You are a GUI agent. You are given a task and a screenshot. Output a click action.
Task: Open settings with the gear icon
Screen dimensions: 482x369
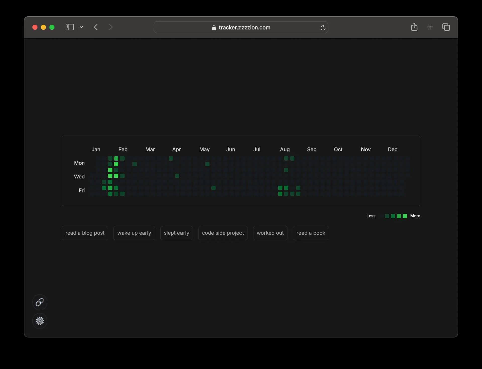click(40, 321)
